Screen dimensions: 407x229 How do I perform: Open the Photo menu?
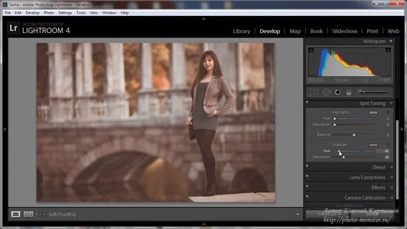[x=49, y=13]
